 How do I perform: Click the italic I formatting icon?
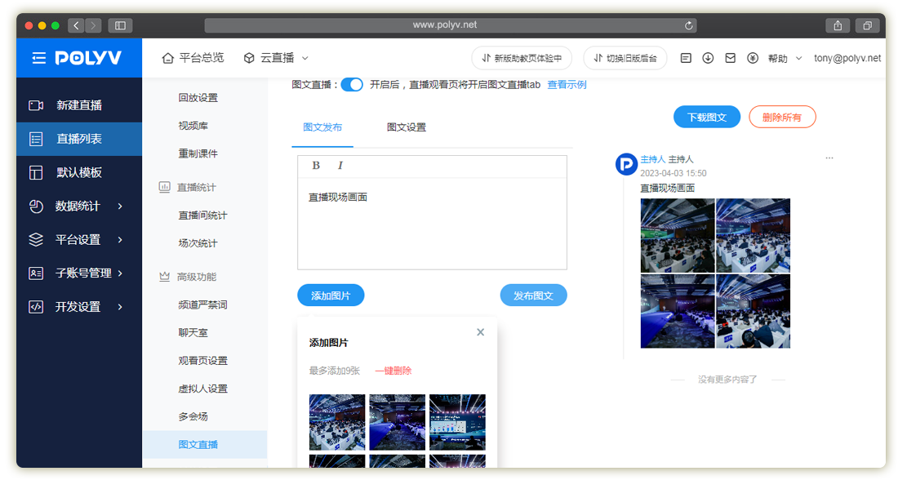coord(340,166)
